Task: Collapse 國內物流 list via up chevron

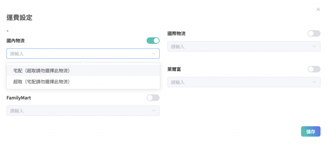Action: (x=153, y=54)
